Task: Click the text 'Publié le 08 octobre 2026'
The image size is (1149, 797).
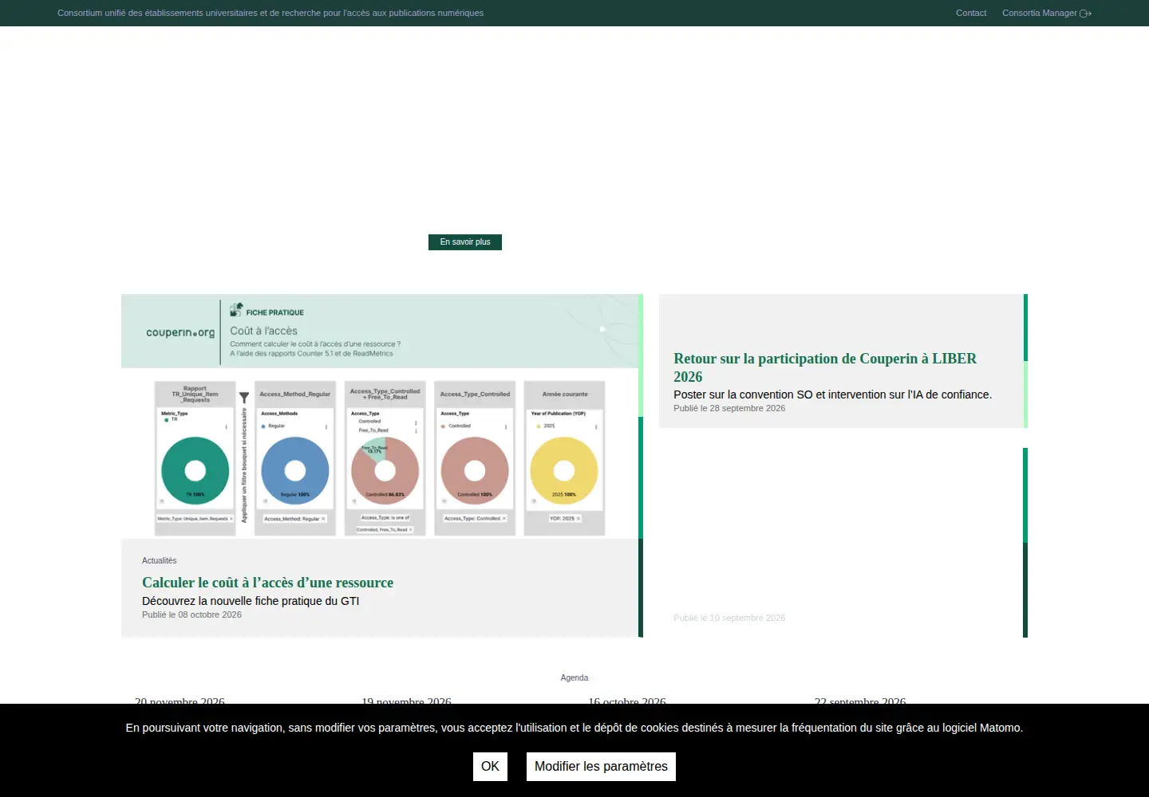Action: [191, 614]
